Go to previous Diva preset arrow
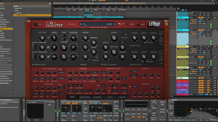 80,24
